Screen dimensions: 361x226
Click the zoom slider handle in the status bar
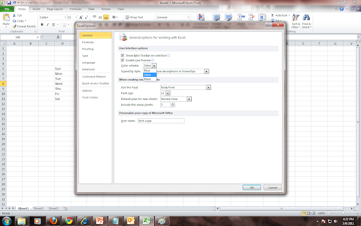[x=344, y=213]
